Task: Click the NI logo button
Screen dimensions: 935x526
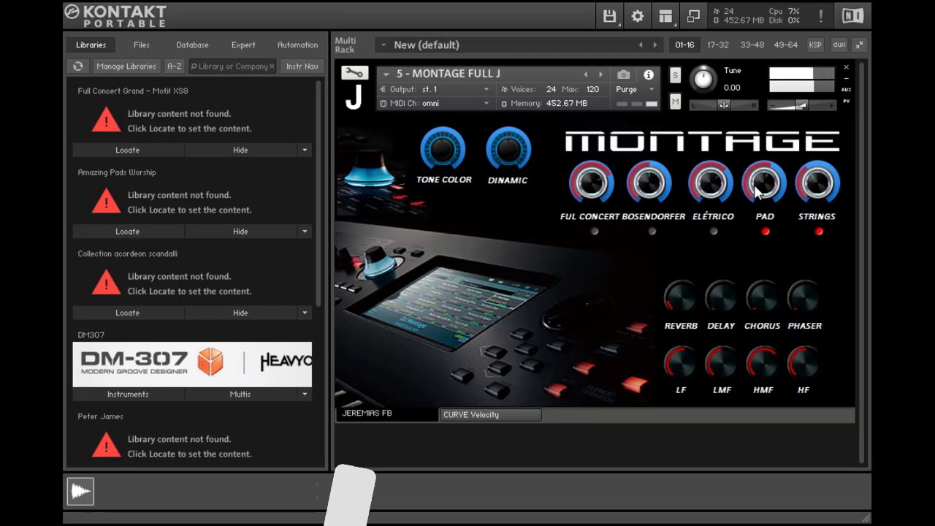Action: pyautogui.click(x=852, y=16)
